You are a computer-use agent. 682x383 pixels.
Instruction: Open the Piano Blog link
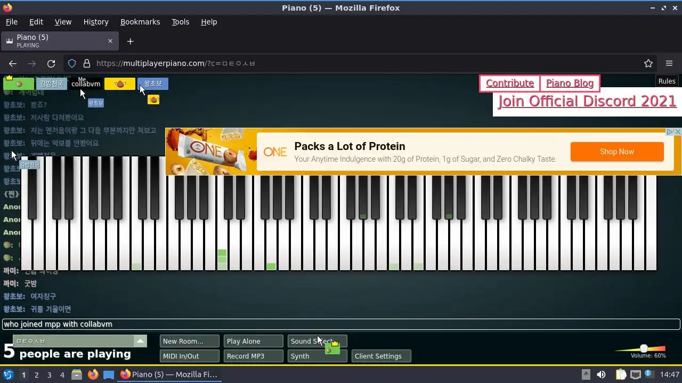click(570, 84)
